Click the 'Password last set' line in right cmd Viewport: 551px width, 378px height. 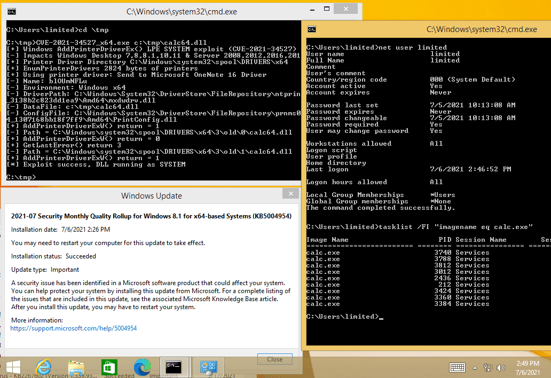coord(411,105)
